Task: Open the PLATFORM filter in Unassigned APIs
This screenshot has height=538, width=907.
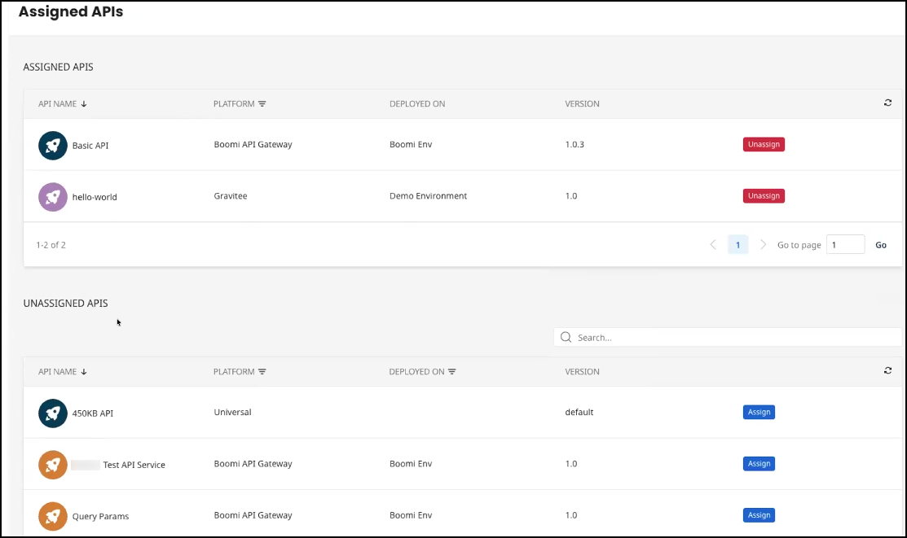Action: pos(262,371)
